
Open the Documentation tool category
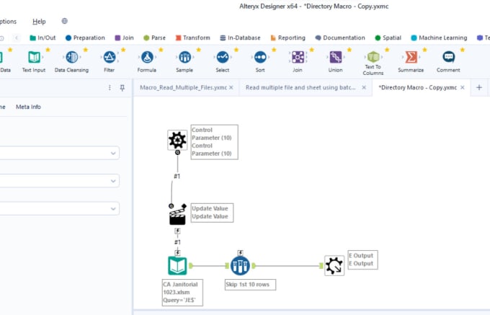click(x=340, y=37)
